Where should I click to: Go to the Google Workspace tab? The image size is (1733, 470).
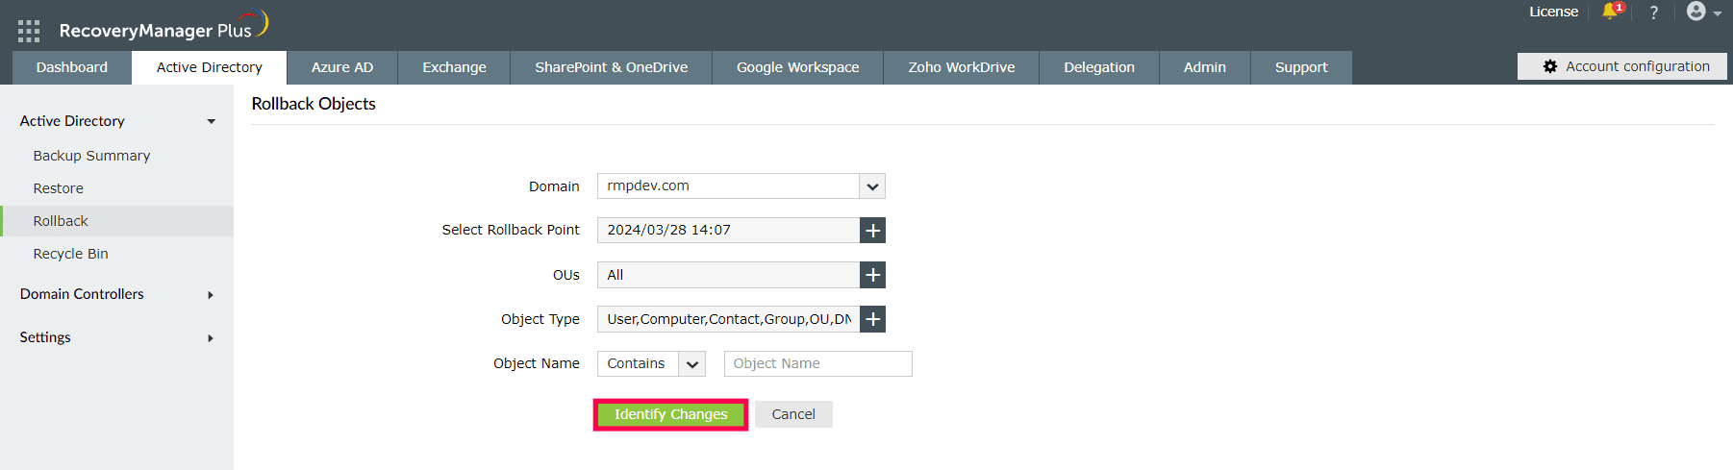point(798,67)
